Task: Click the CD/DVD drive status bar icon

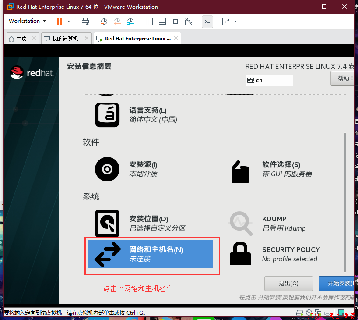Action: point(309,313)
